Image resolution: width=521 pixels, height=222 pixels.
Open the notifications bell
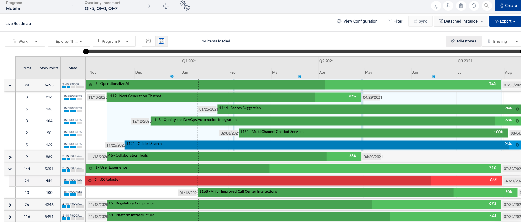click(x=474, y=6)
